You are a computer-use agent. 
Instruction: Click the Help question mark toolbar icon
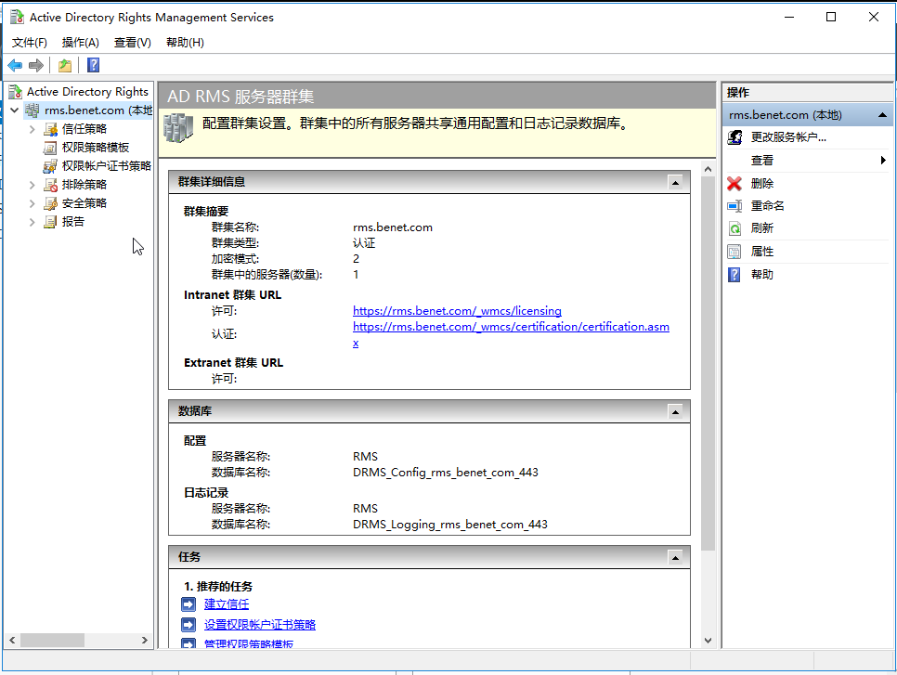(x=93, y=65)
